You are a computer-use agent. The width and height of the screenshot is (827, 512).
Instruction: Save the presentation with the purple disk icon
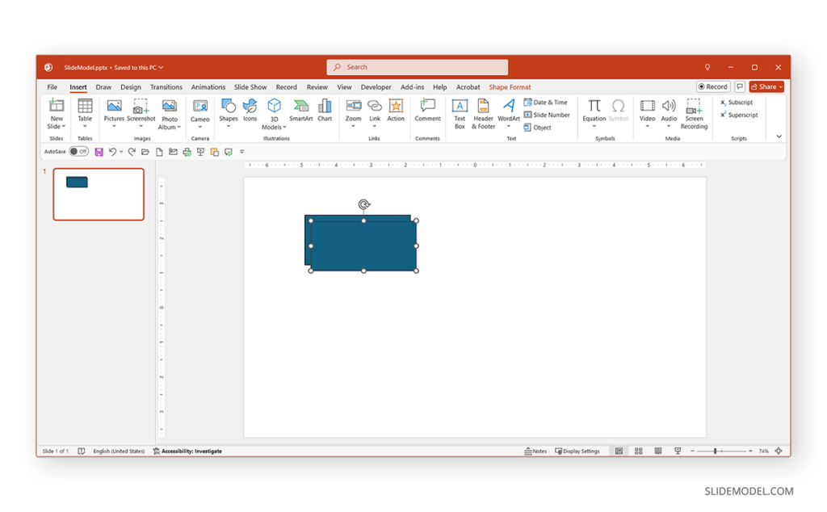[99, 152]
